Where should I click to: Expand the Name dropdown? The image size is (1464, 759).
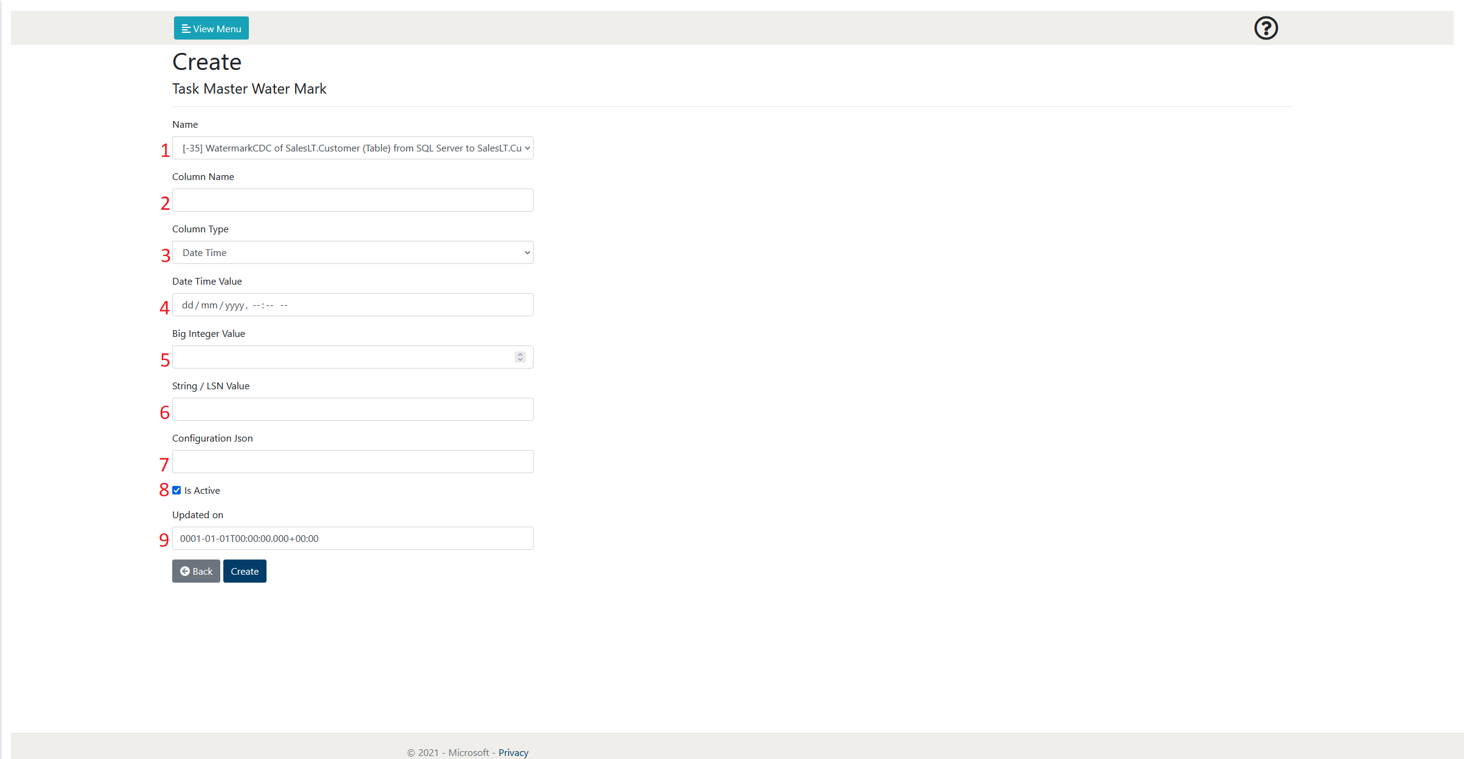point(352,148)
